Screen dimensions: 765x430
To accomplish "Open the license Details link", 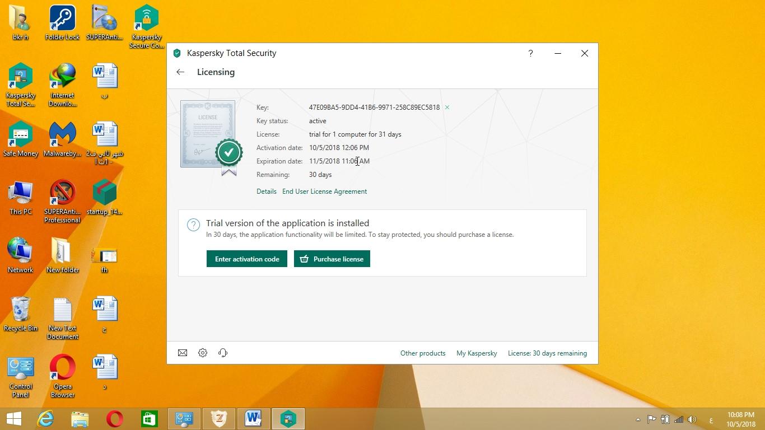I will click(267, 191).
